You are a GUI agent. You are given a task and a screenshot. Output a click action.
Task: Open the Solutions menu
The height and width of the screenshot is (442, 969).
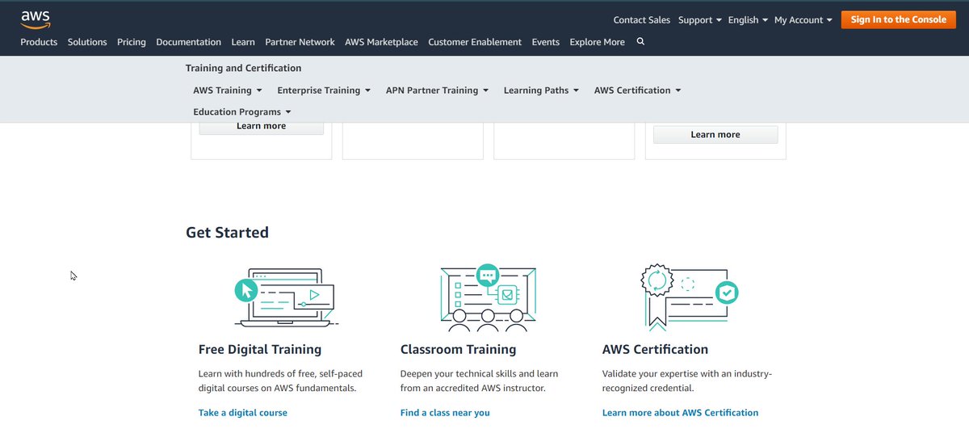[x=87, y=42]
